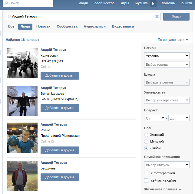Switch to the Люди tab
The height and width of the screenshot is (194, 195).
(25, 26)
